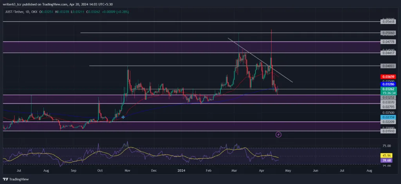The image size is (401, 184).
Task: Click the Apr label on time axis
Action: (x=261, y=170)
